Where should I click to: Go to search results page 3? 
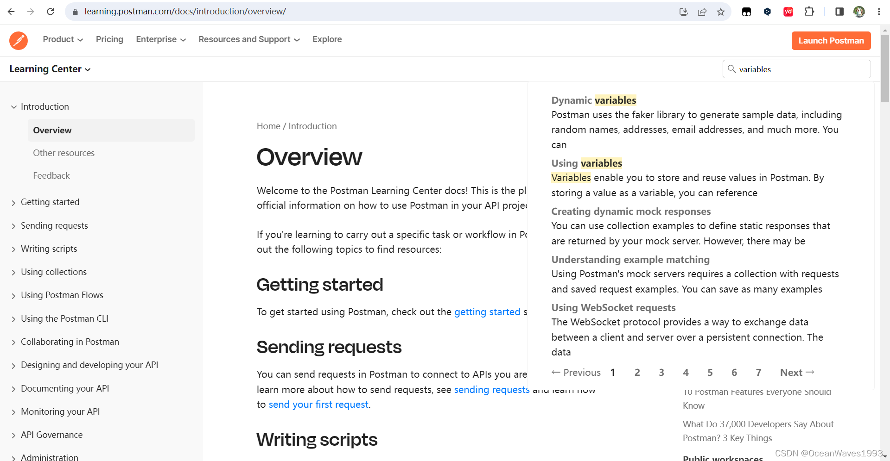[x=661, y=373]
